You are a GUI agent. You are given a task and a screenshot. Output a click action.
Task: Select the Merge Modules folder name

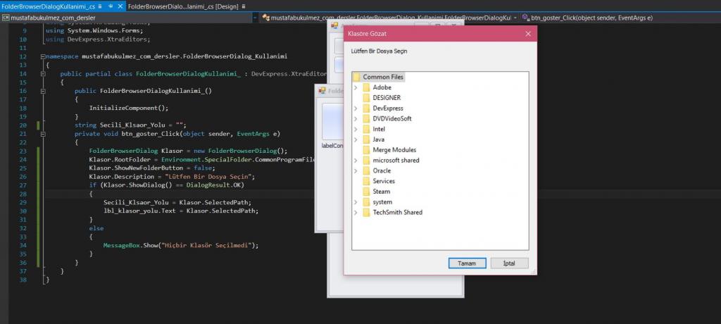(x=394, y=150)
